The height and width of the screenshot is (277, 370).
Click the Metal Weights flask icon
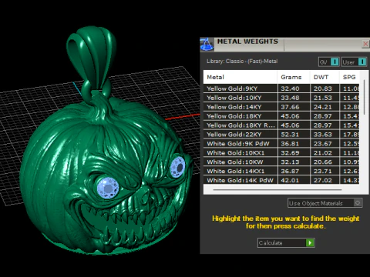coord(207,45)
